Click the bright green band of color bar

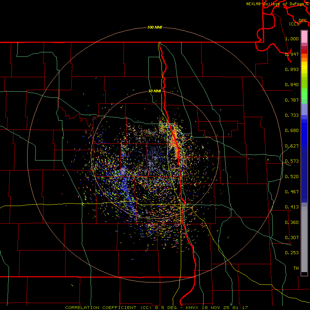click(304, 94)
